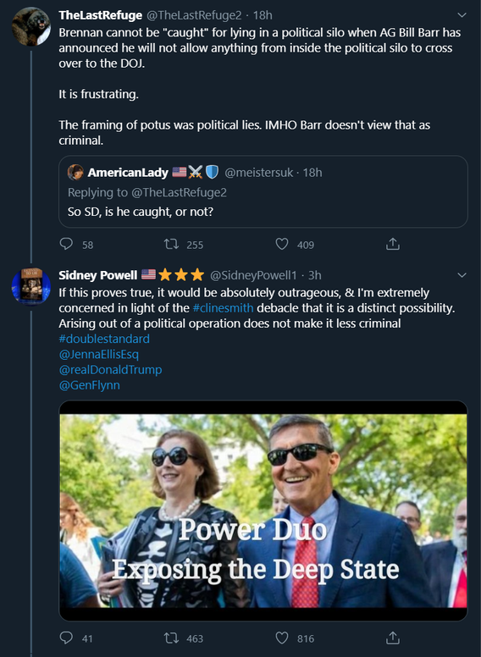Open TheLastRefuge tweet options chevron
This screenshot has height=657, width=481.
pyautogui.click(x=462, y=15)
